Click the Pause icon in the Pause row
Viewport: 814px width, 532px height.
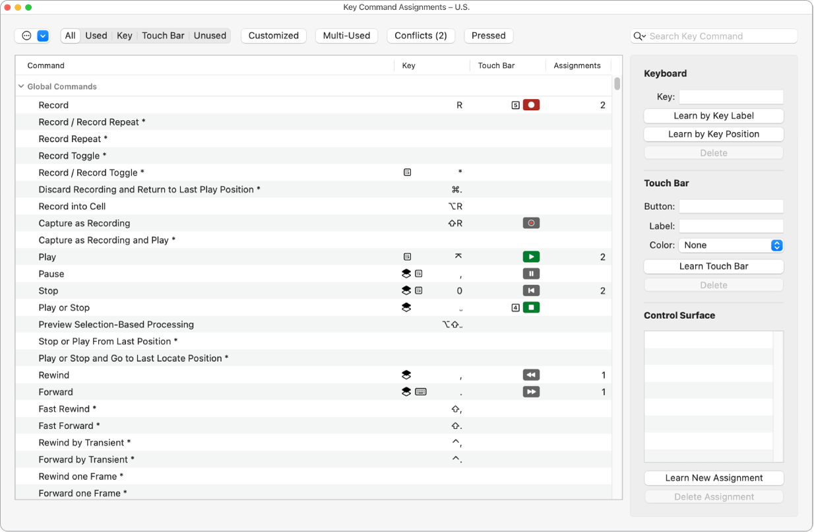click(x=531, y=273)
